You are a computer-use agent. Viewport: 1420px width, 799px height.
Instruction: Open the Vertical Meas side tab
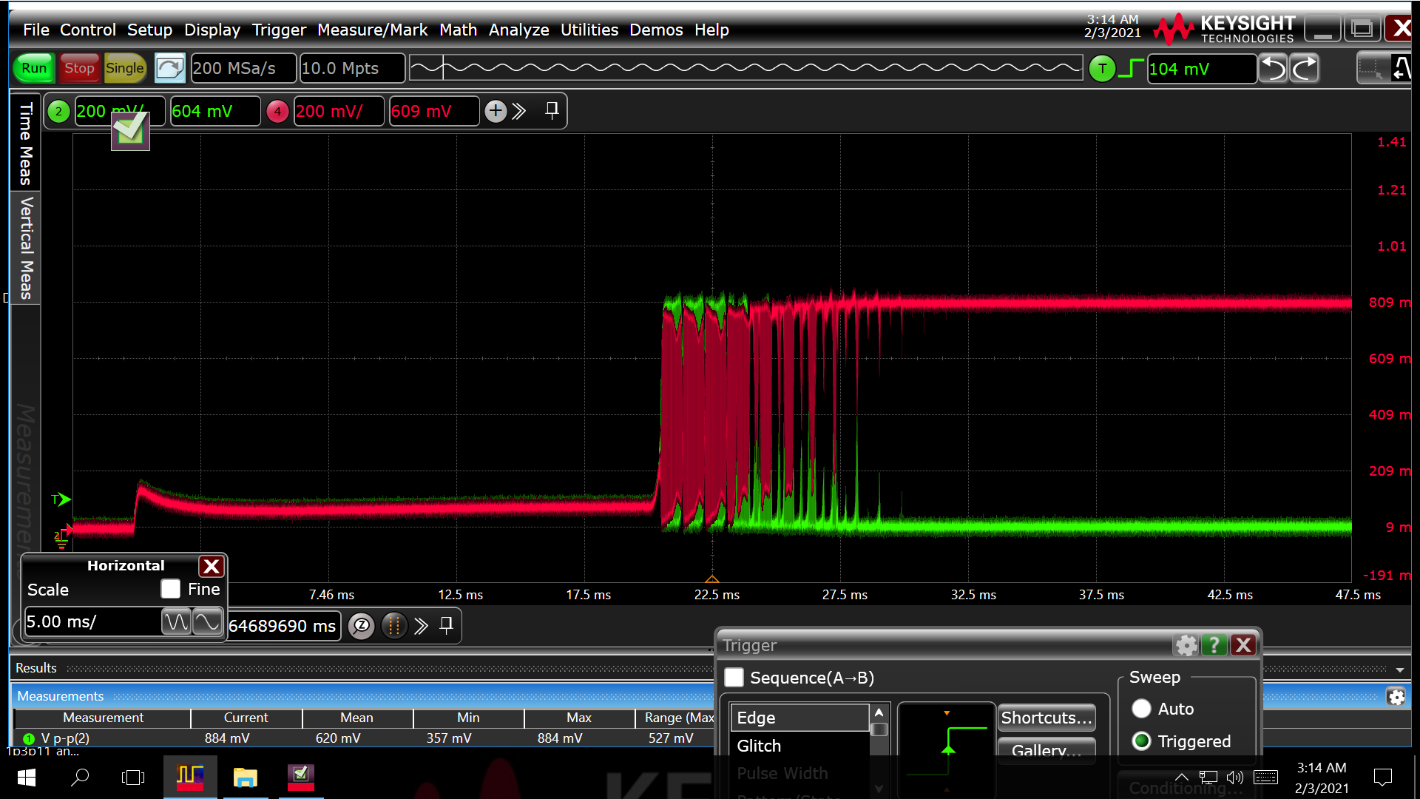tap(25, 248)
